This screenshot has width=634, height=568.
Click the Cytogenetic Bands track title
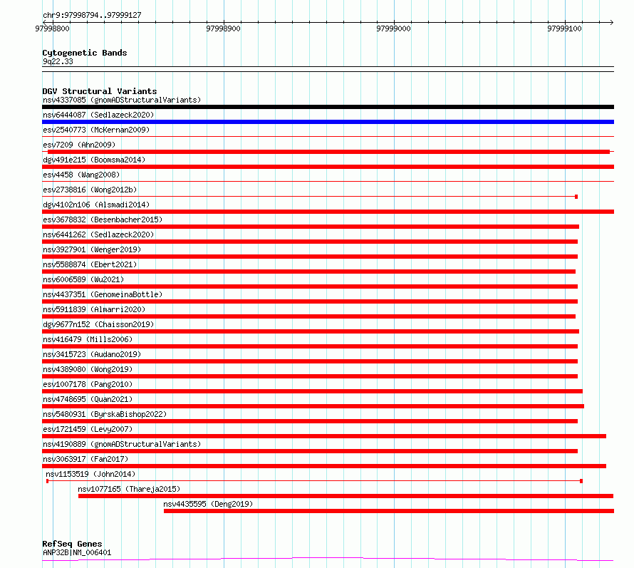point(85,53)
